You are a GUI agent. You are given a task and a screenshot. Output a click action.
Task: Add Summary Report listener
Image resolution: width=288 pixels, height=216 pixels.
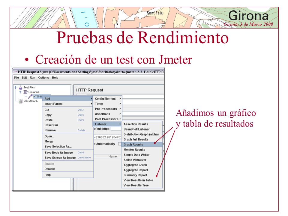142,175
